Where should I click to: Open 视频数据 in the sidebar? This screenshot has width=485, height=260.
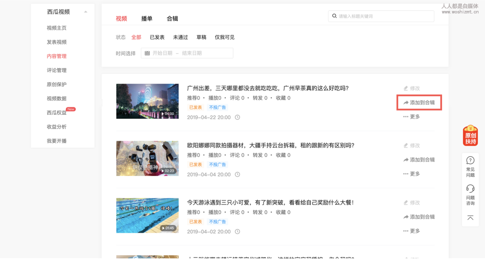tap(57, 98)
